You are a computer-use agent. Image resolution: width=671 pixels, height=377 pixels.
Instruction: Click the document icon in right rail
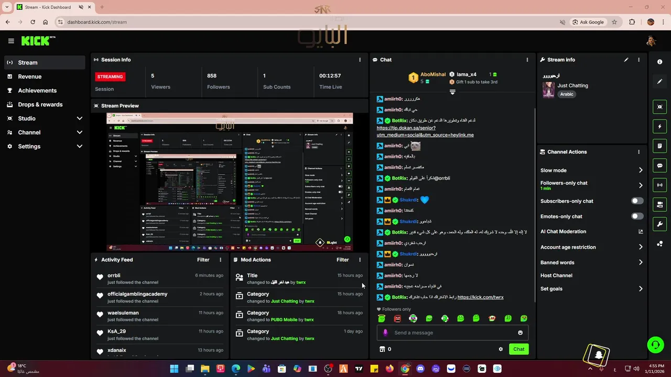[x=659, y=146]
